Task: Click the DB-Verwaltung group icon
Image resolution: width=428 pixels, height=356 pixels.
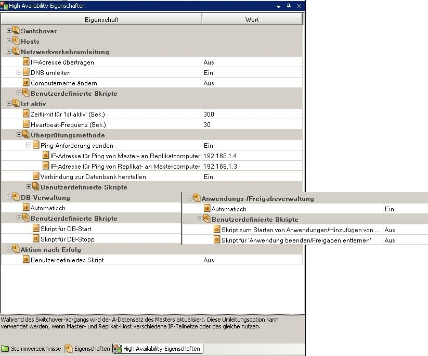Action: point(16,197)
